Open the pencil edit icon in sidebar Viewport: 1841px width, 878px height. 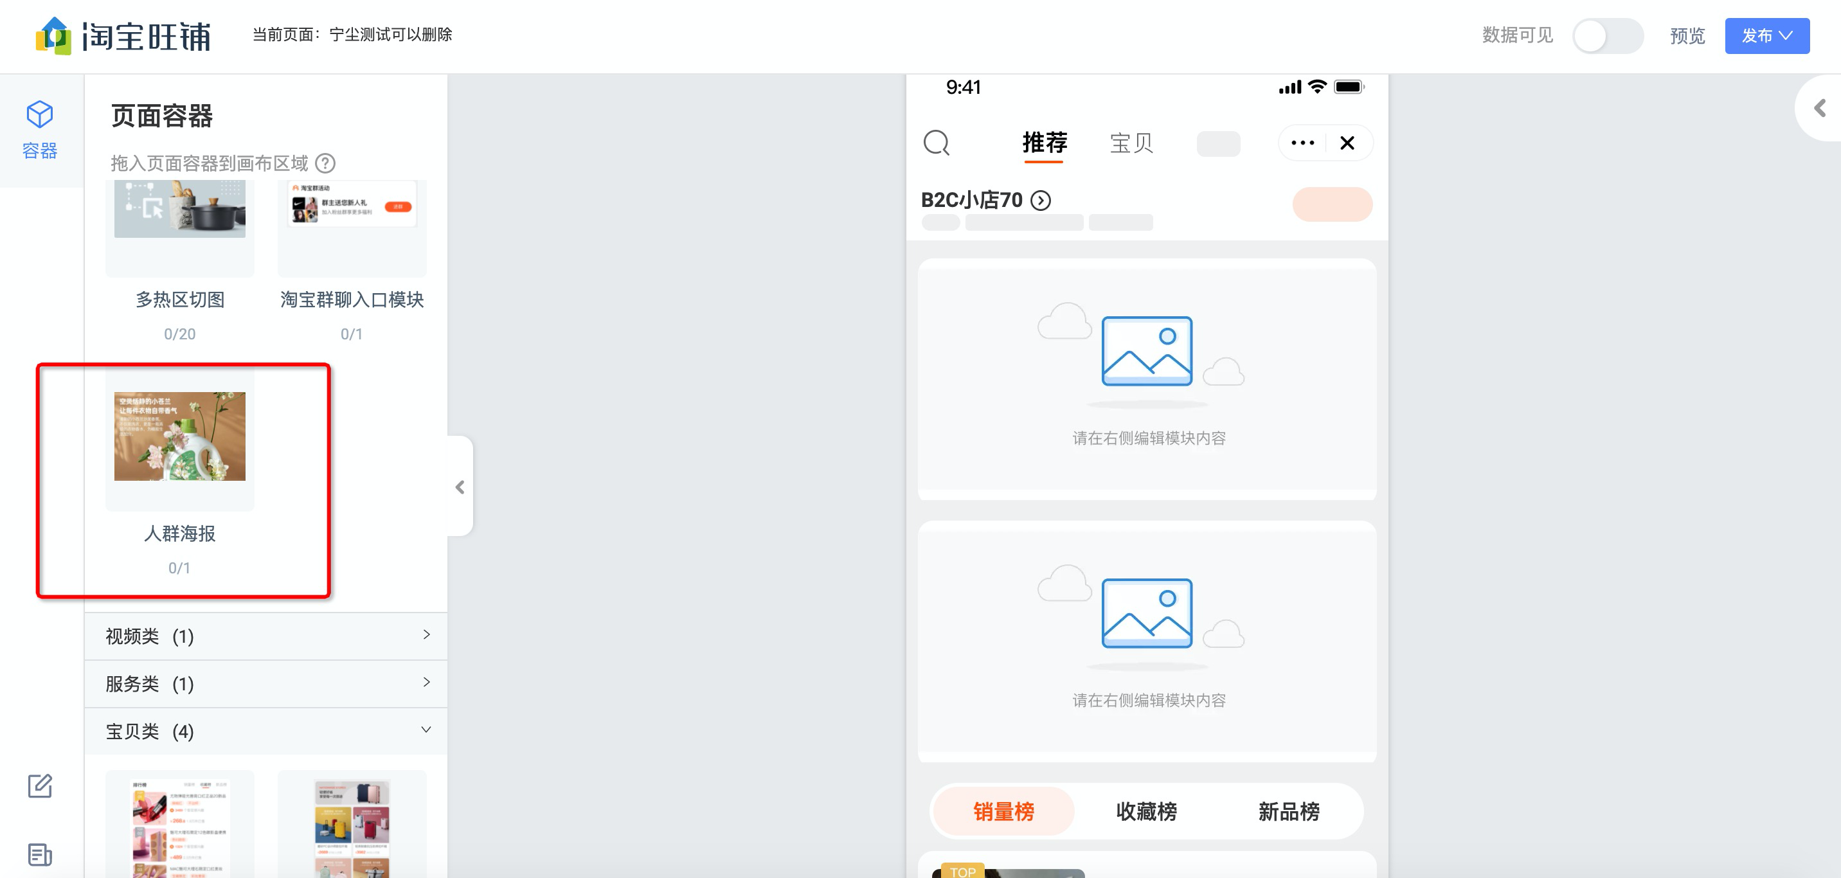pos(39,786)
